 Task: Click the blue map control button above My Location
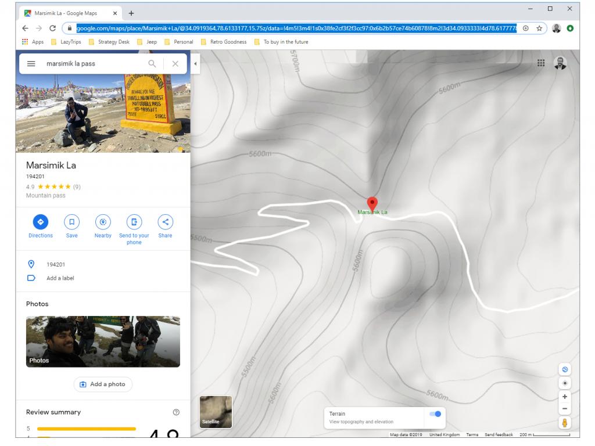[565, 369]
